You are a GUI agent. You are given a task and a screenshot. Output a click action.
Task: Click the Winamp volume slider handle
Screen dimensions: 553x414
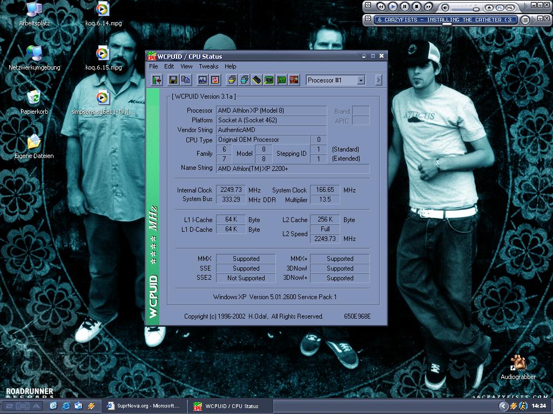click(x=476, y=8)
